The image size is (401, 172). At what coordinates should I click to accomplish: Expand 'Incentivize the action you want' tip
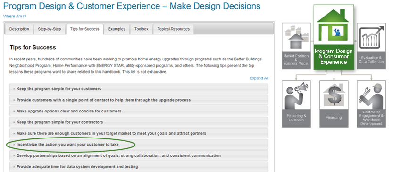coord(139,145)
